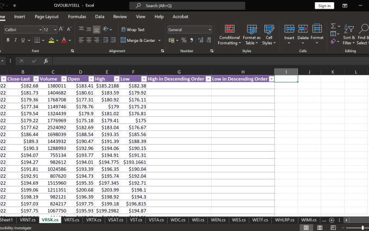369x231 pixels.
Task: Open the Page Layout tab
Action: [x=47, y=17]
